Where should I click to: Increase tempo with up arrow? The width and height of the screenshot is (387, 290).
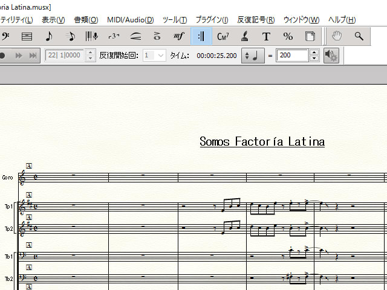314,53
